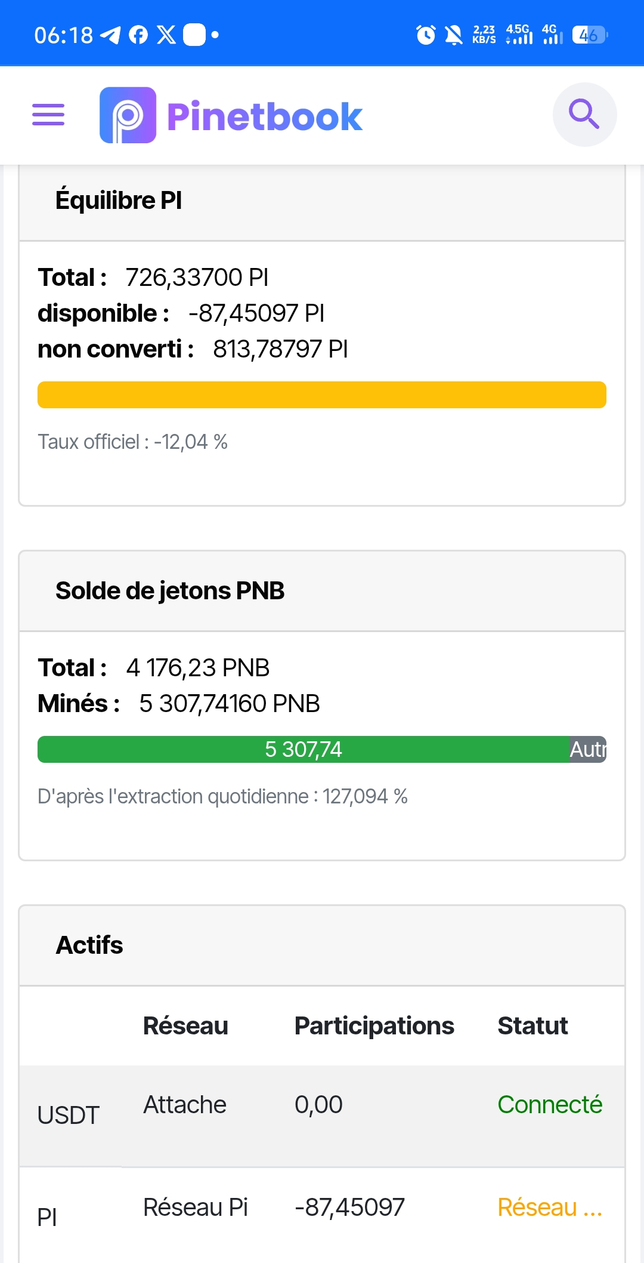Click the Participations column header

[x=374, y=1025]
